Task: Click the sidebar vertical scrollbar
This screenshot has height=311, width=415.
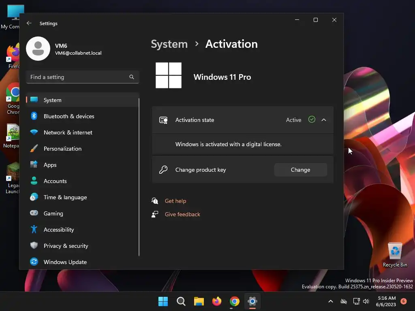Action: 139,177
